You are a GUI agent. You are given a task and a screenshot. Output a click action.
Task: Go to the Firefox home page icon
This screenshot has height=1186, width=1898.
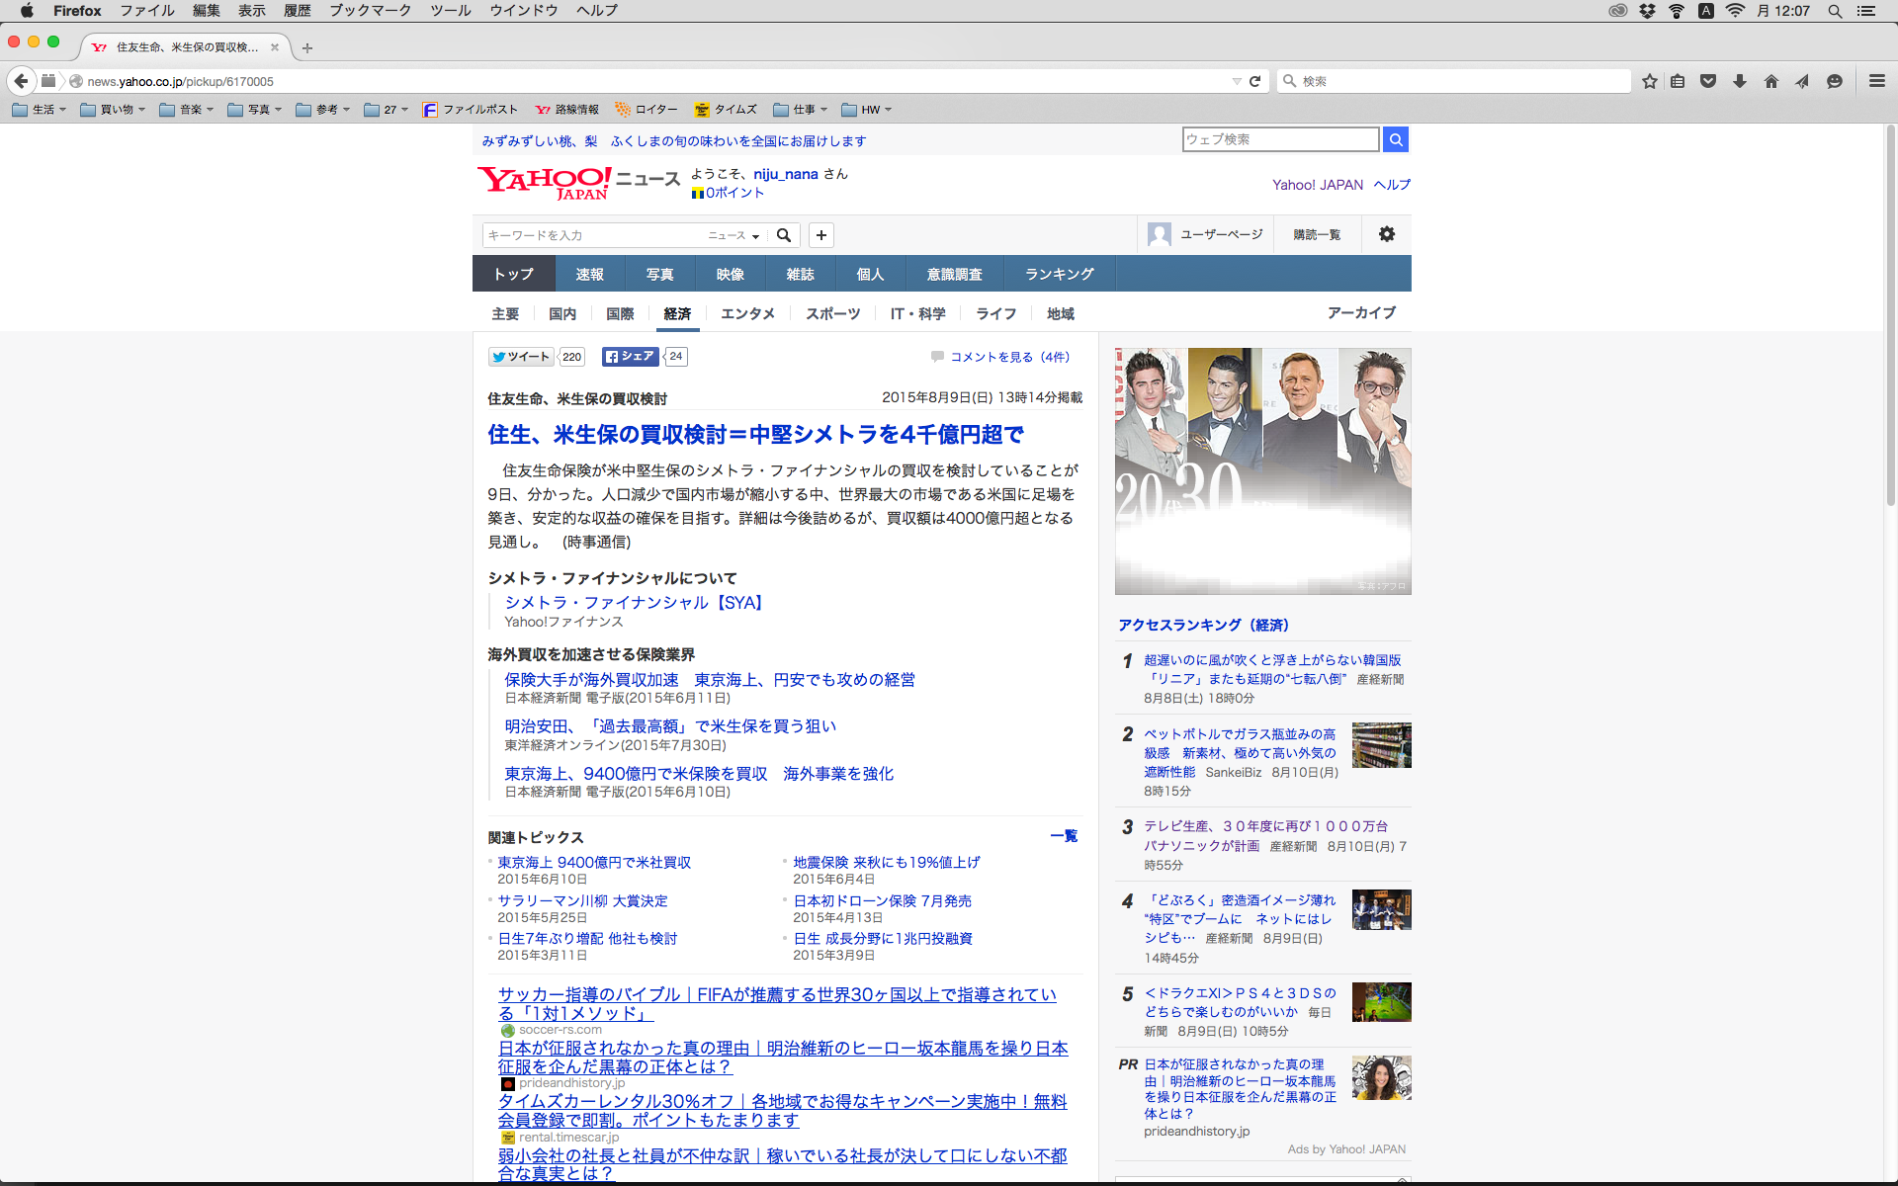(x=1770, y=81)
